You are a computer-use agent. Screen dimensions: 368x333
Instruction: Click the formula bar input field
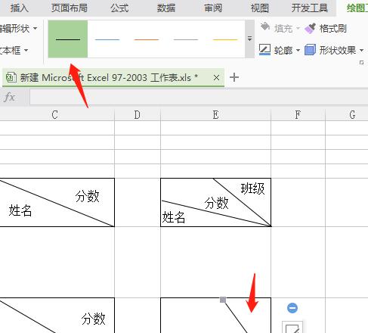199,97
